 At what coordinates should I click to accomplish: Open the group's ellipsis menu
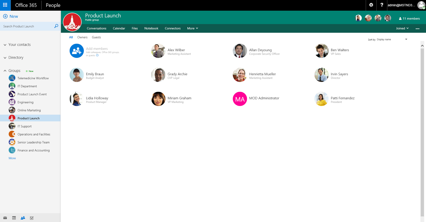coord(417,29)
